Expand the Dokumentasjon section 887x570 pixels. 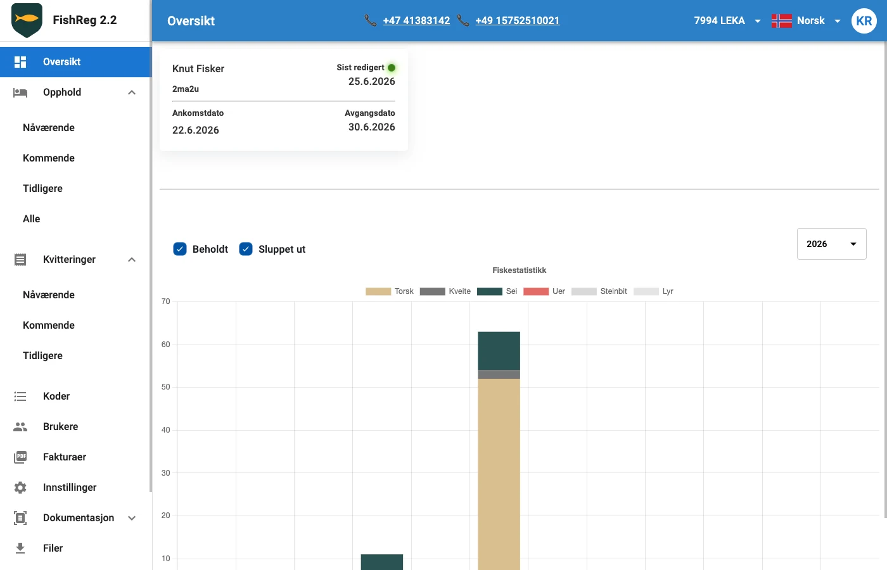click(x=132, y=518)
